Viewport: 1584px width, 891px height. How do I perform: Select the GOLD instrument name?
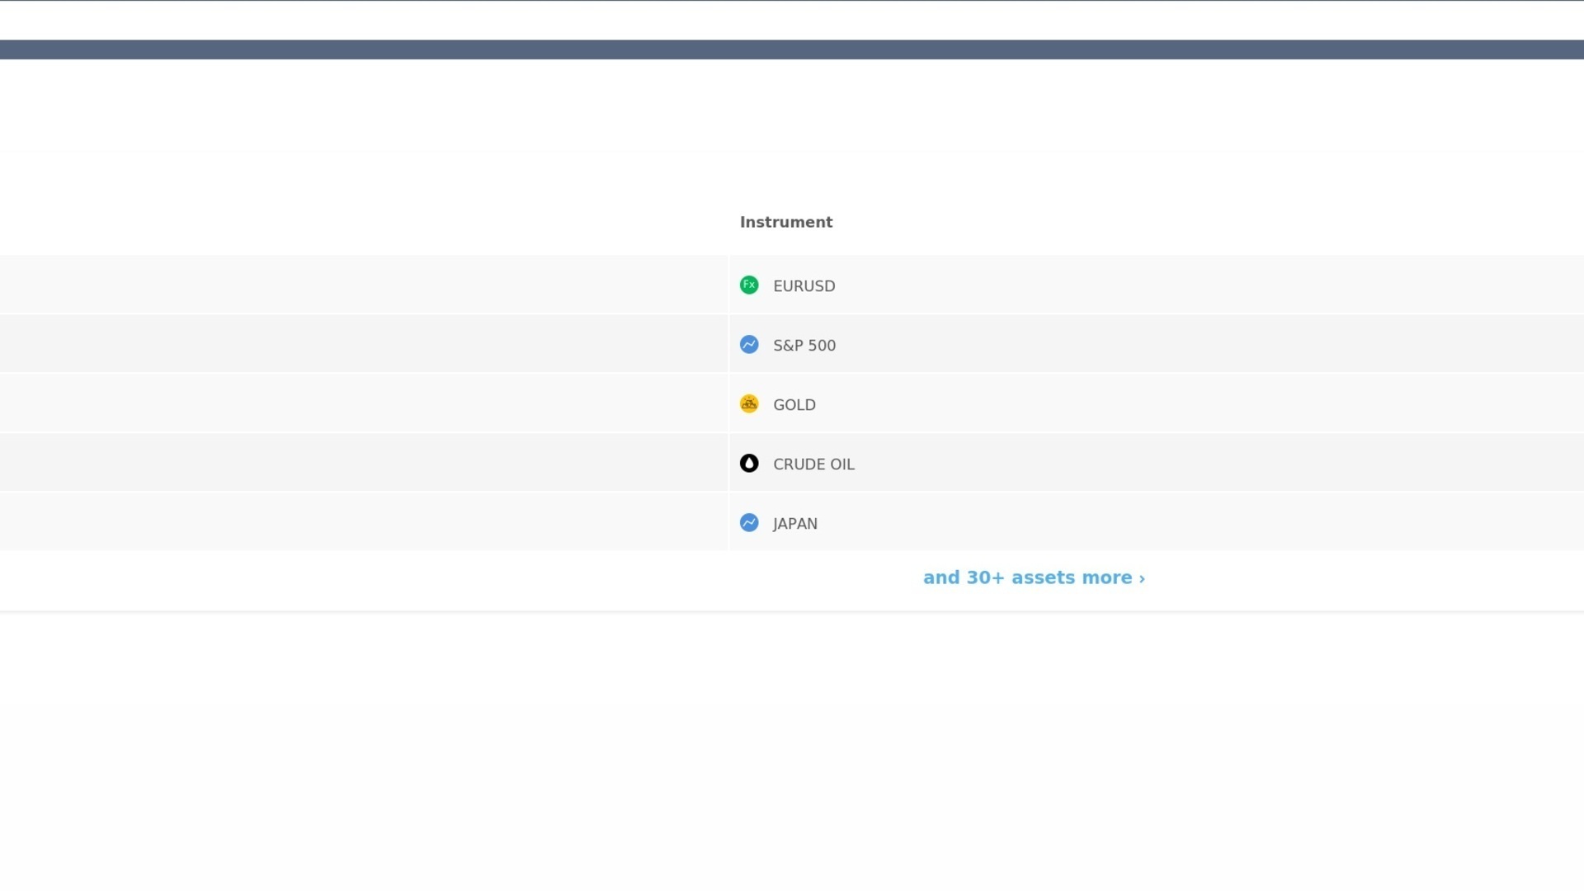794,405
